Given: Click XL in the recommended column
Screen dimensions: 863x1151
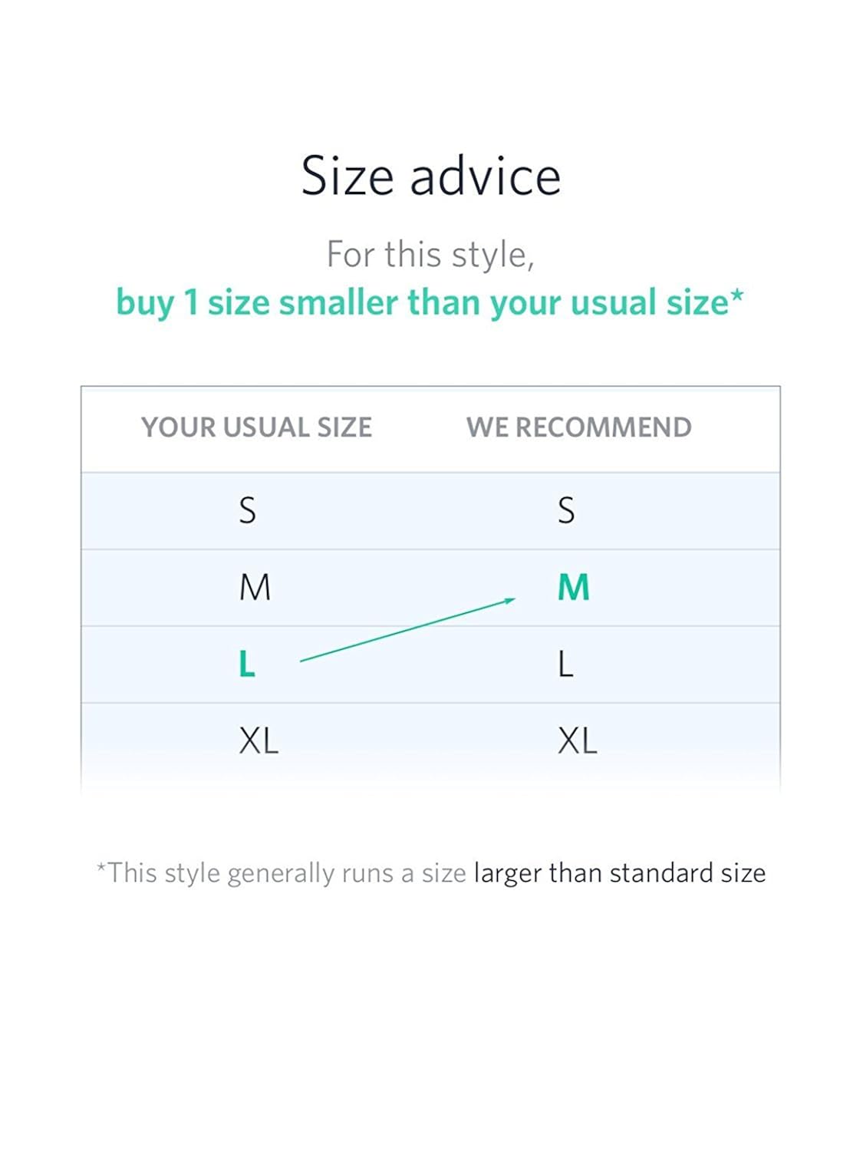Looking at the screenshot, I should point(577,741).
